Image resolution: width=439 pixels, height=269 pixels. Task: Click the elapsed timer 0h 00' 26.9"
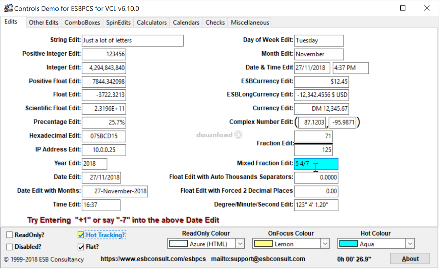point(354,259)
